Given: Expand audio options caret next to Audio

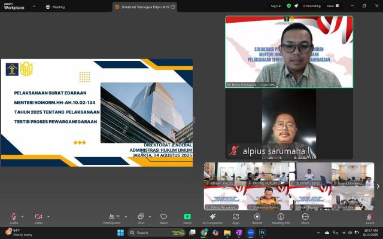Looking at the screenshot, I should 23,216.
